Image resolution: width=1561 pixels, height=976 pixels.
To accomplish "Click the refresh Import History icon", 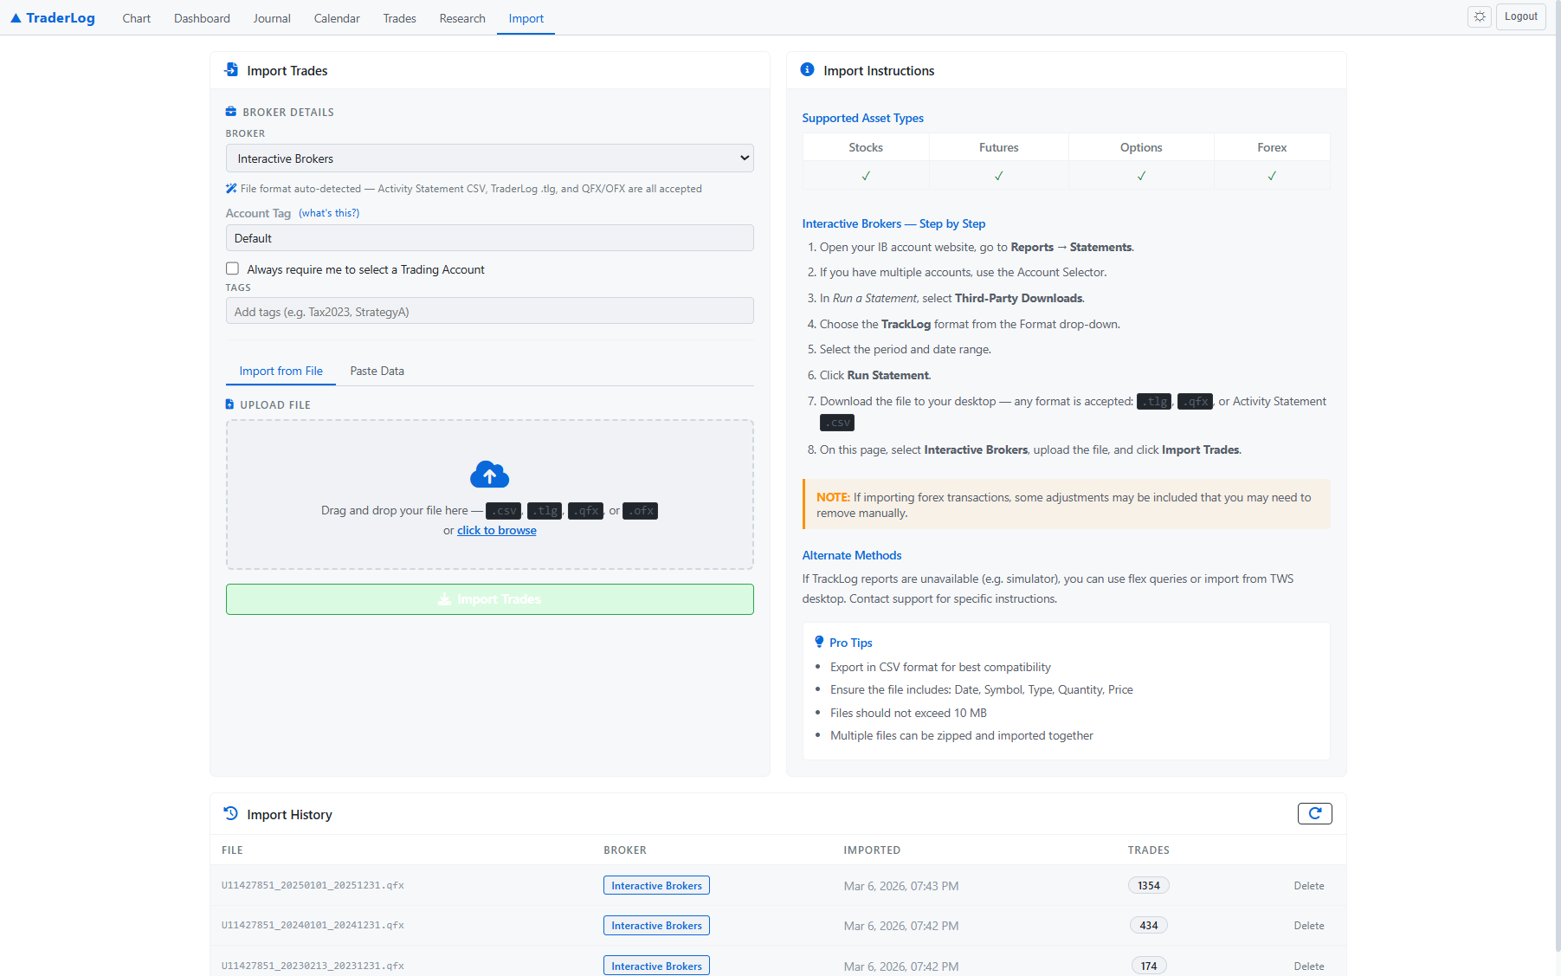I will (1314, 813).
